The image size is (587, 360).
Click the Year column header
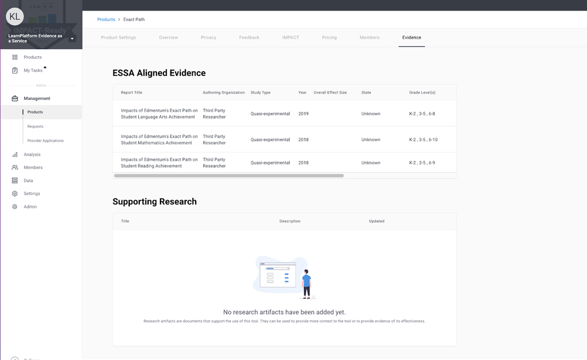tap(302, 92)
